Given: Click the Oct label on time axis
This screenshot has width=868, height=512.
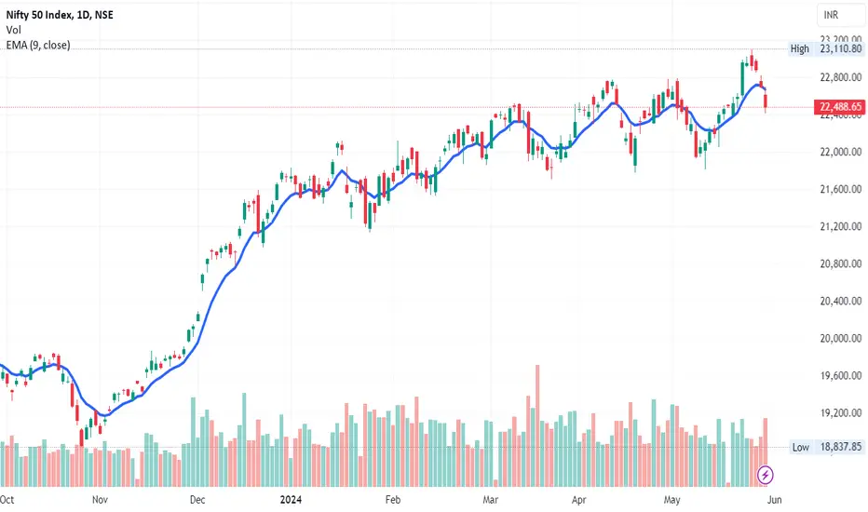Looking at the screenshot, I should 7,499.
